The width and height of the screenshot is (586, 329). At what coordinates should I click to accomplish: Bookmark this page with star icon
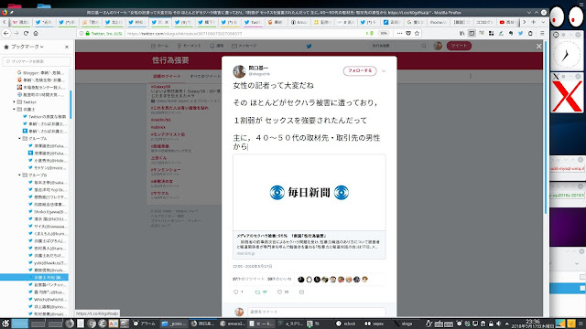coord(417,33)
